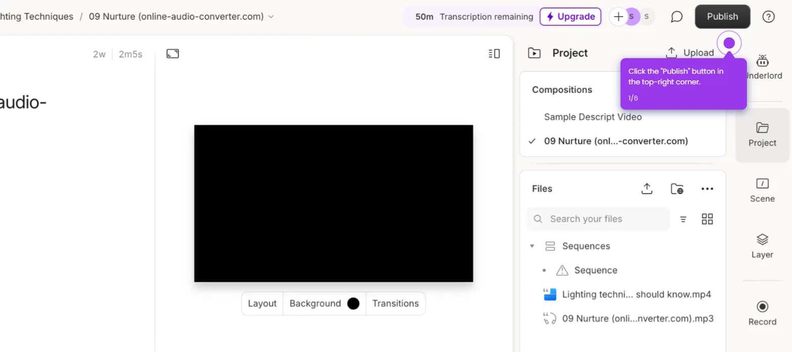The image size is (792, 352).
Task: Upload a file using Files upload icon
Action: pyautogui.click(x=647, y=189)
